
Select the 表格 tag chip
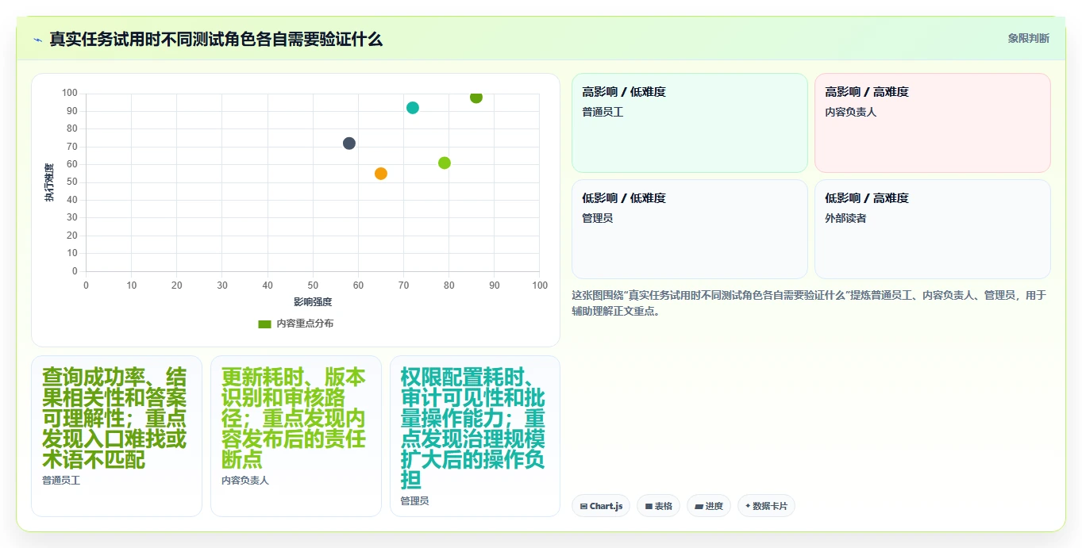coord(658,506)
